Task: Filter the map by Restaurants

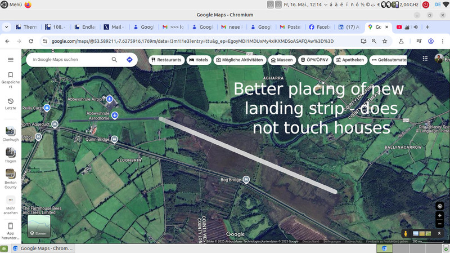Action: (x=166, y=60)
